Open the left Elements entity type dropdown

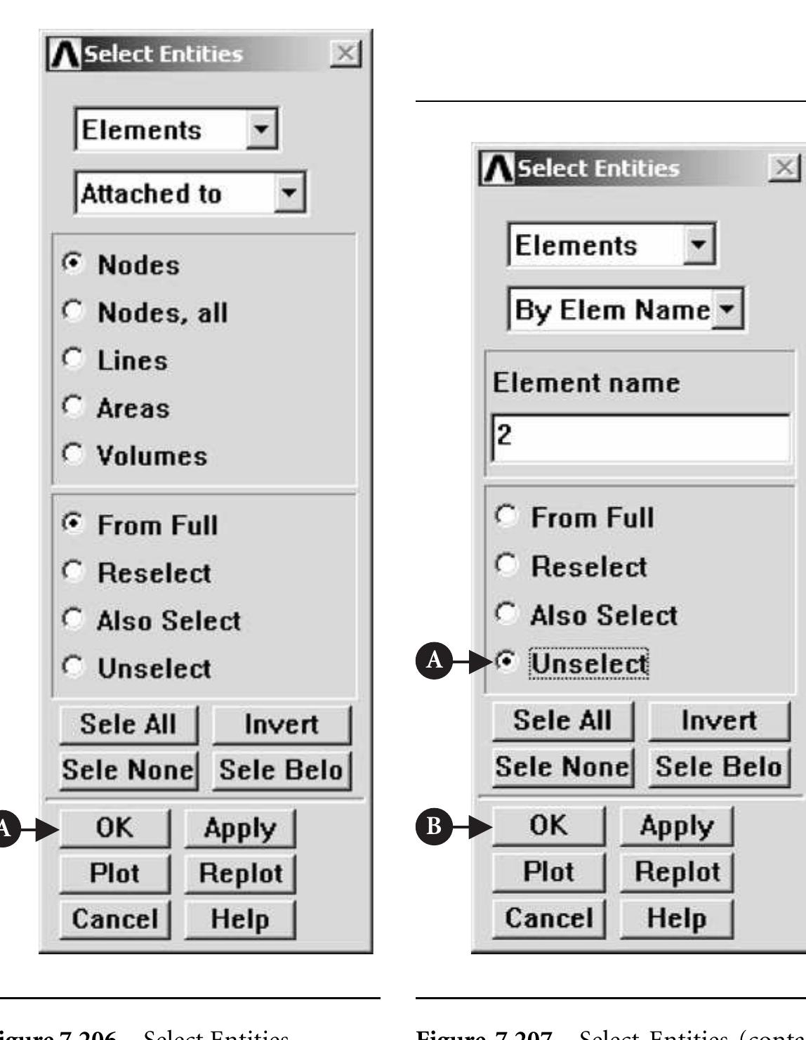[263, 130]
